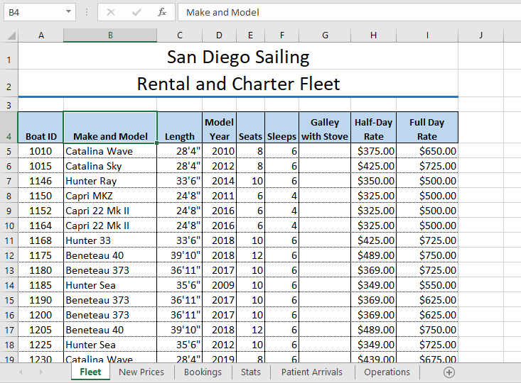Click the Cancel entry X icon
521x383 pixels.
(111, 12)
